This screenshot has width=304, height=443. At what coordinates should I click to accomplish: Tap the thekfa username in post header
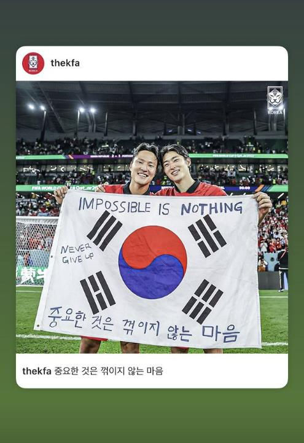coord(65,63)
